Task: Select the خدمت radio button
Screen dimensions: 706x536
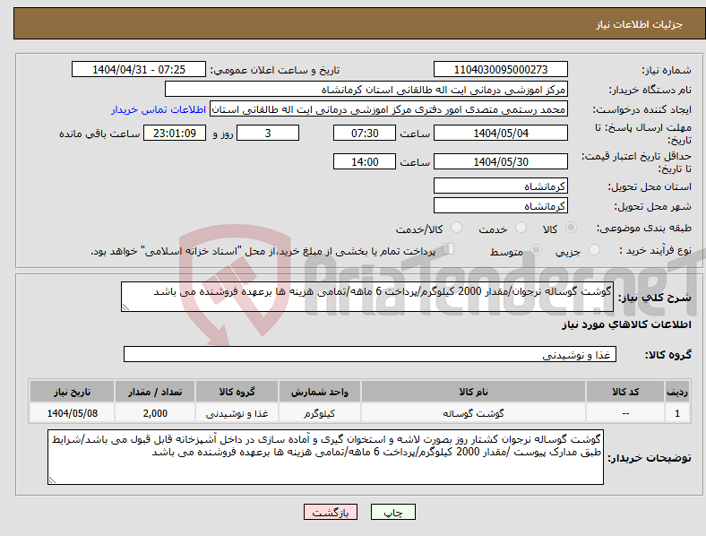Action: [x=521, y=228]
